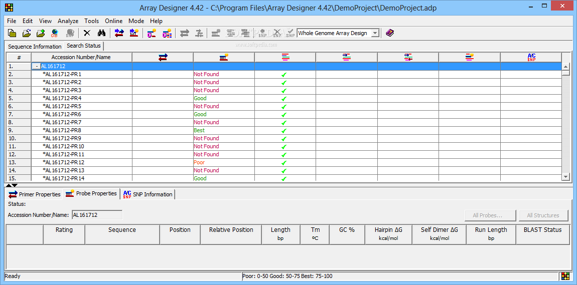Open the Edit menu
This screenshot has height=285, width=577.
click(28, 21)
